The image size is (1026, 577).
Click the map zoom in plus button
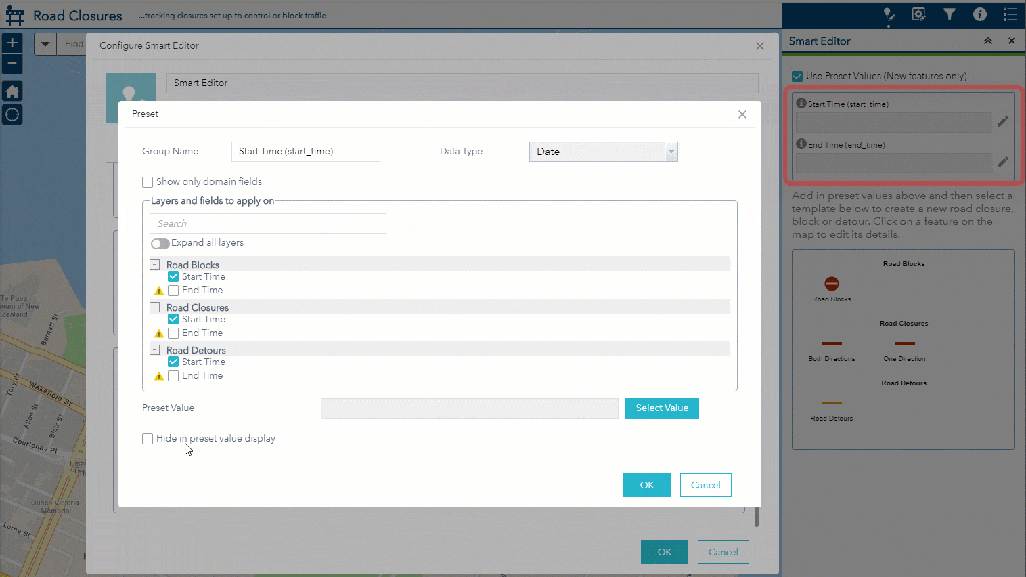12,43
